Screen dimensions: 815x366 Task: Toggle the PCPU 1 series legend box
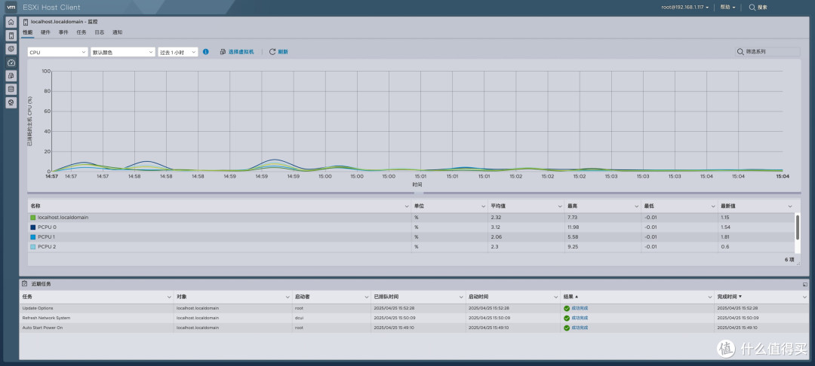click(x=32, y=237)
